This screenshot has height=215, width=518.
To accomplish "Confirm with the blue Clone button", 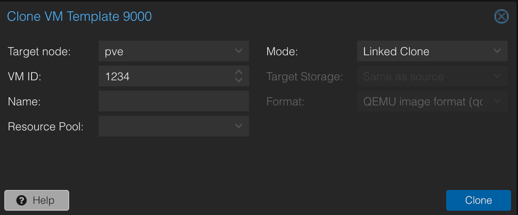I will [x=478, y=200].
